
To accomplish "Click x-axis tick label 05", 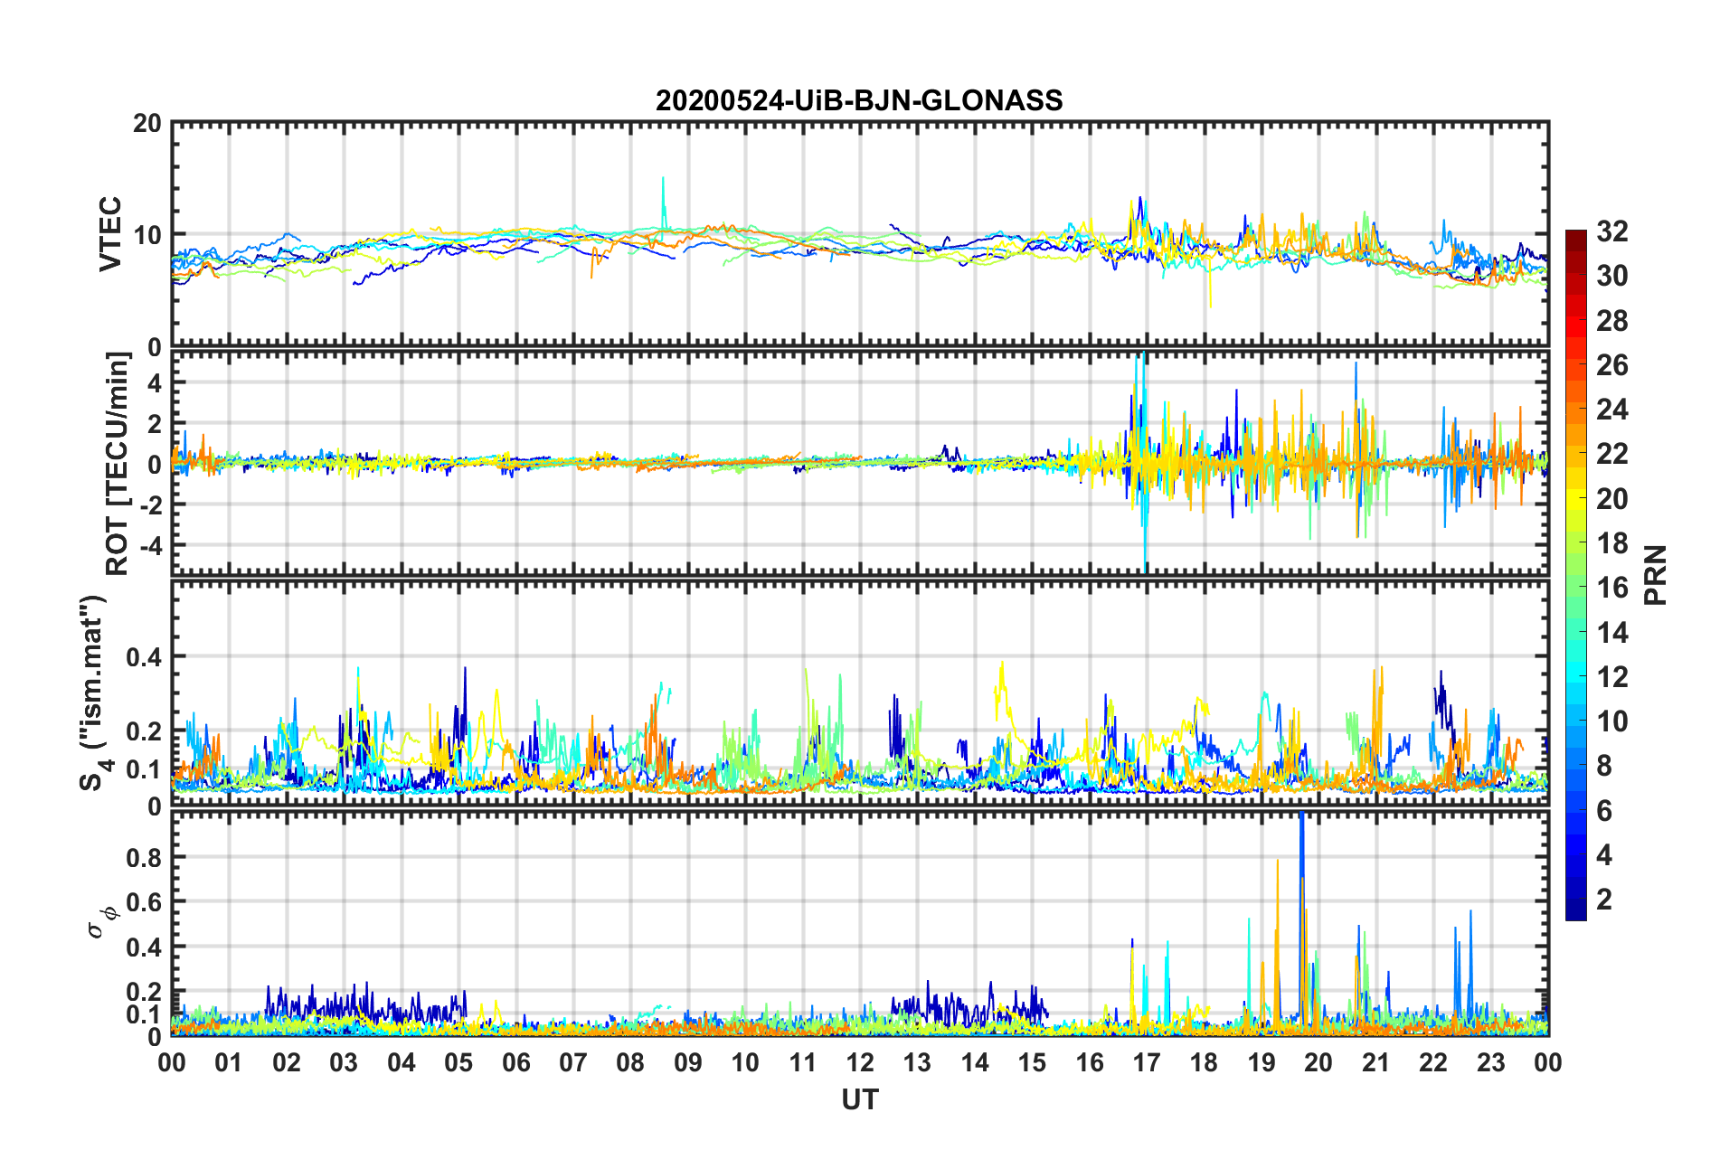I will point(458,1063).
